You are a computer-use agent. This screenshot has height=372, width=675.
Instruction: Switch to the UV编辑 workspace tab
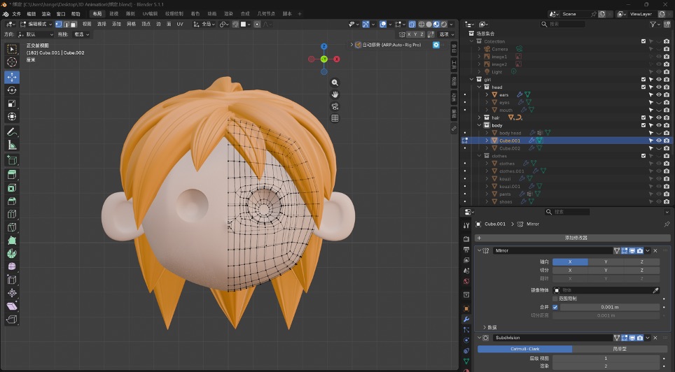pos(150,14)
